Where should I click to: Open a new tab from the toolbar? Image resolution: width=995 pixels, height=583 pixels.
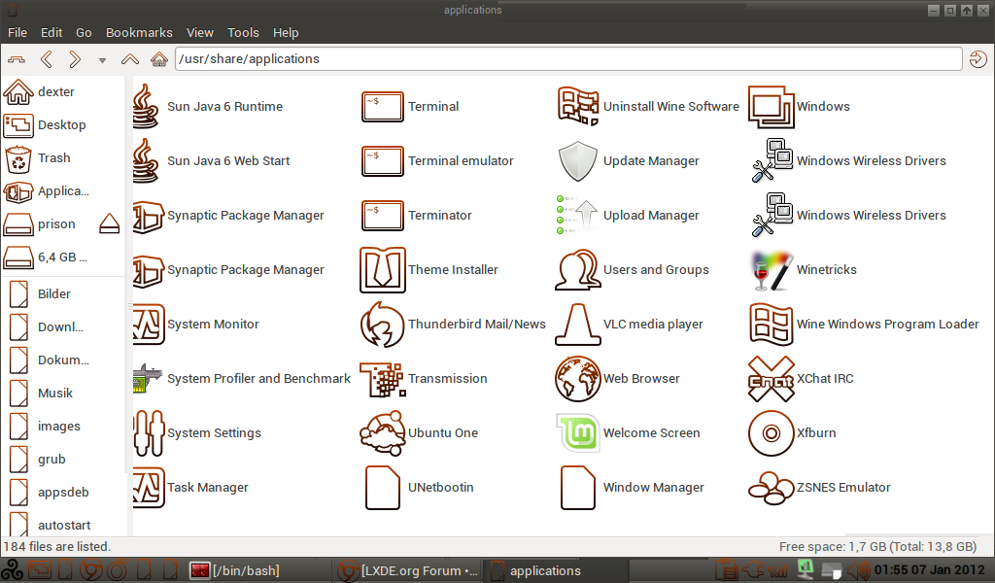click(17, 59)
